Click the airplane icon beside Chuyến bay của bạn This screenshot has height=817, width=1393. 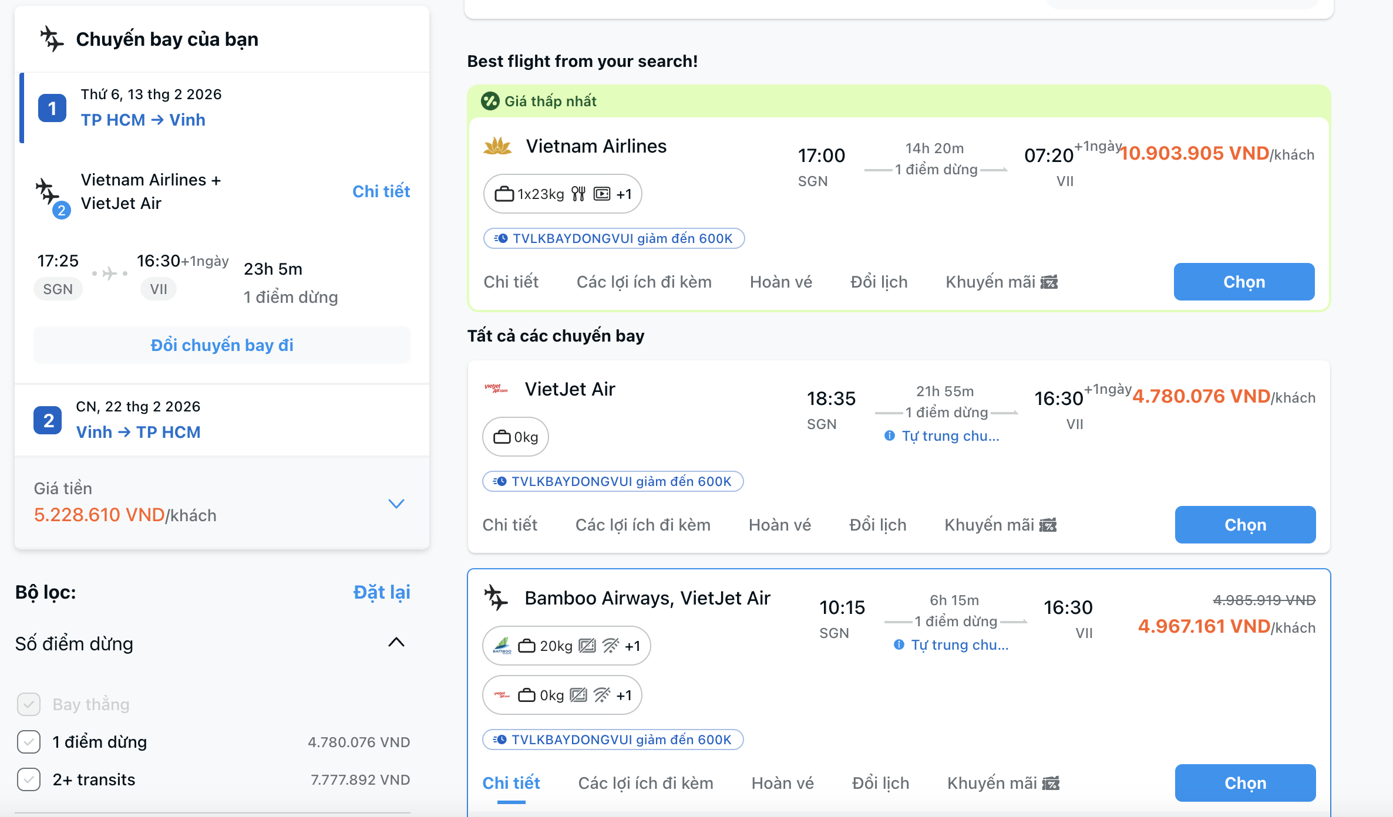coord(52,39)
